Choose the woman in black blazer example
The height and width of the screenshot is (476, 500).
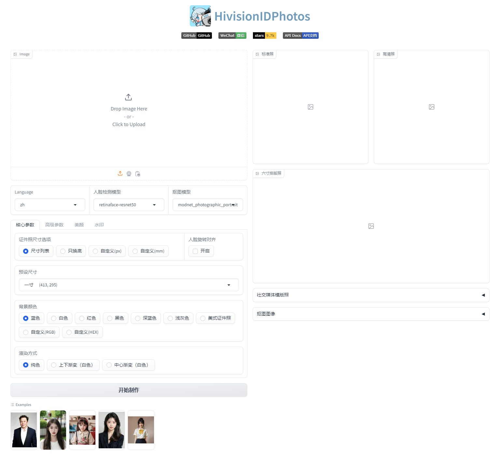[x=112, y=430]
